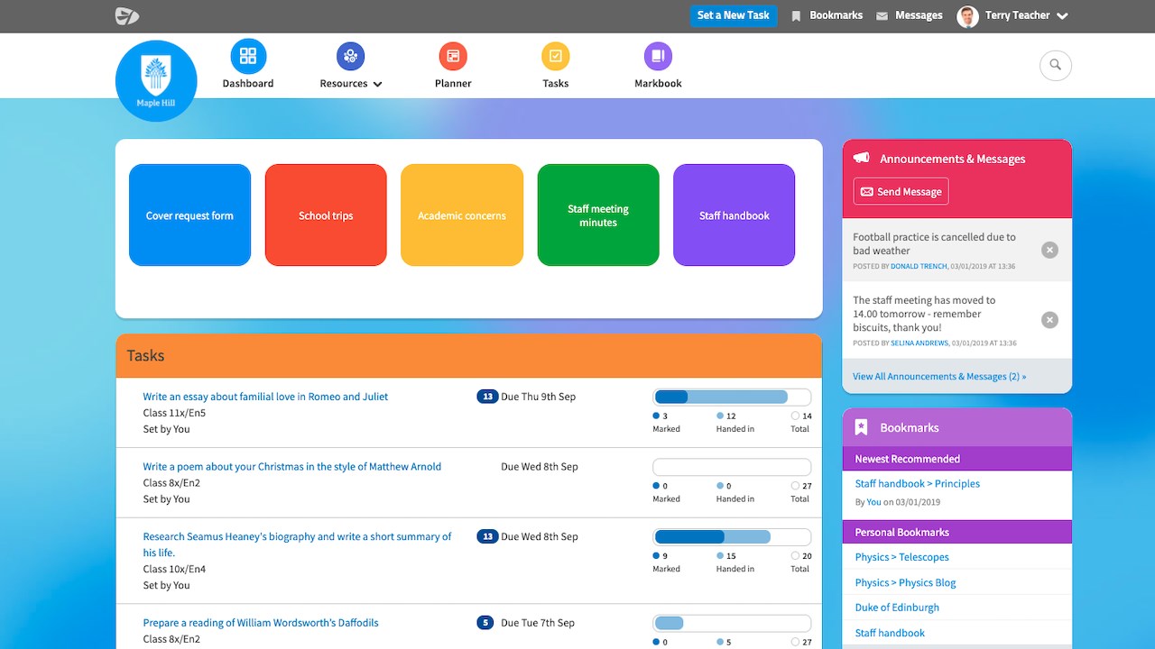Viewport: 1155px width, 649px height.
Task: Select the Markbook label
Action: pyautogui.click(x=658, y=83)
